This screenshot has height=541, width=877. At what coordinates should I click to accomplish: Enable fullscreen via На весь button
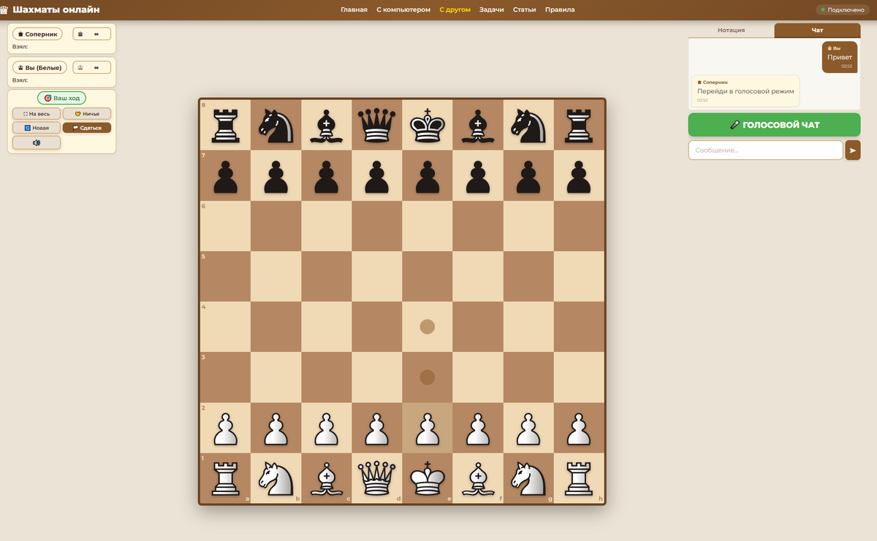[36, 113]
